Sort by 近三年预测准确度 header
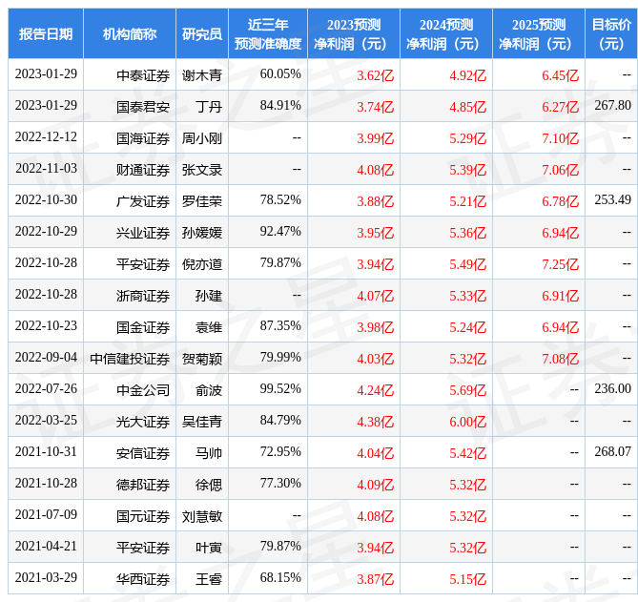This screenshot has width=638, height=602. pyautogui.click(x=268, y=34)
